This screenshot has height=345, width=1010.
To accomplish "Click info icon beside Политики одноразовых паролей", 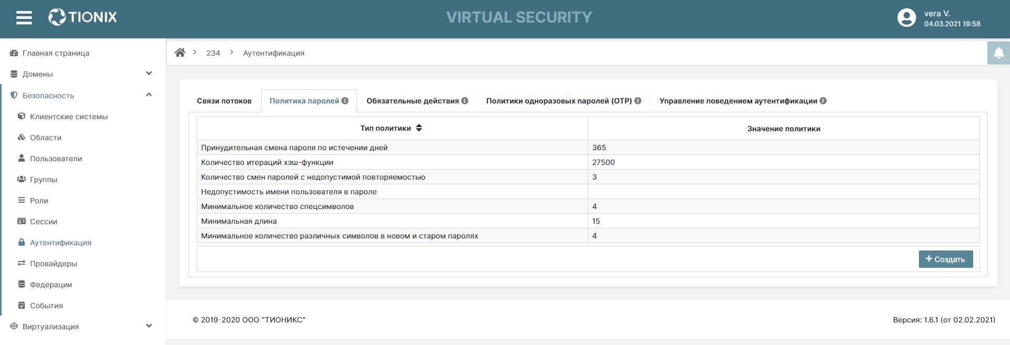I will pos(638,101).
